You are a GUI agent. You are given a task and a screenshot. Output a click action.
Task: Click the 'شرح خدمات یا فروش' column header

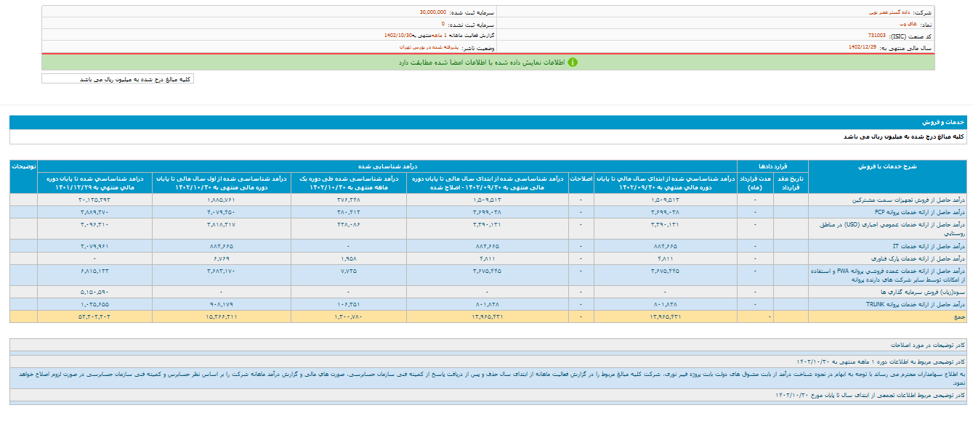[x=888, y=165]
